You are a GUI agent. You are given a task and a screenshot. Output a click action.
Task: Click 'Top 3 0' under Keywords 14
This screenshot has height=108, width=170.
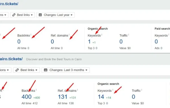(x=103, y=103)
